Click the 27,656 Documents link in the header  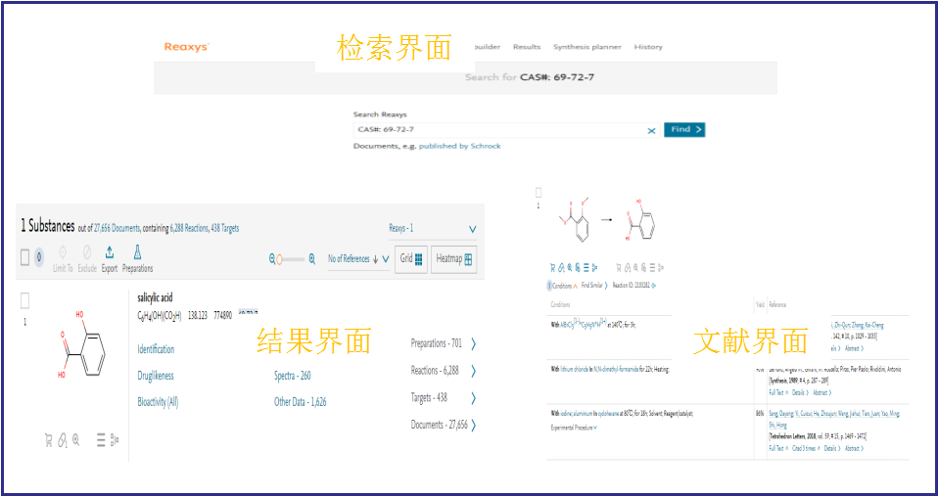click(x=117, y=228)
